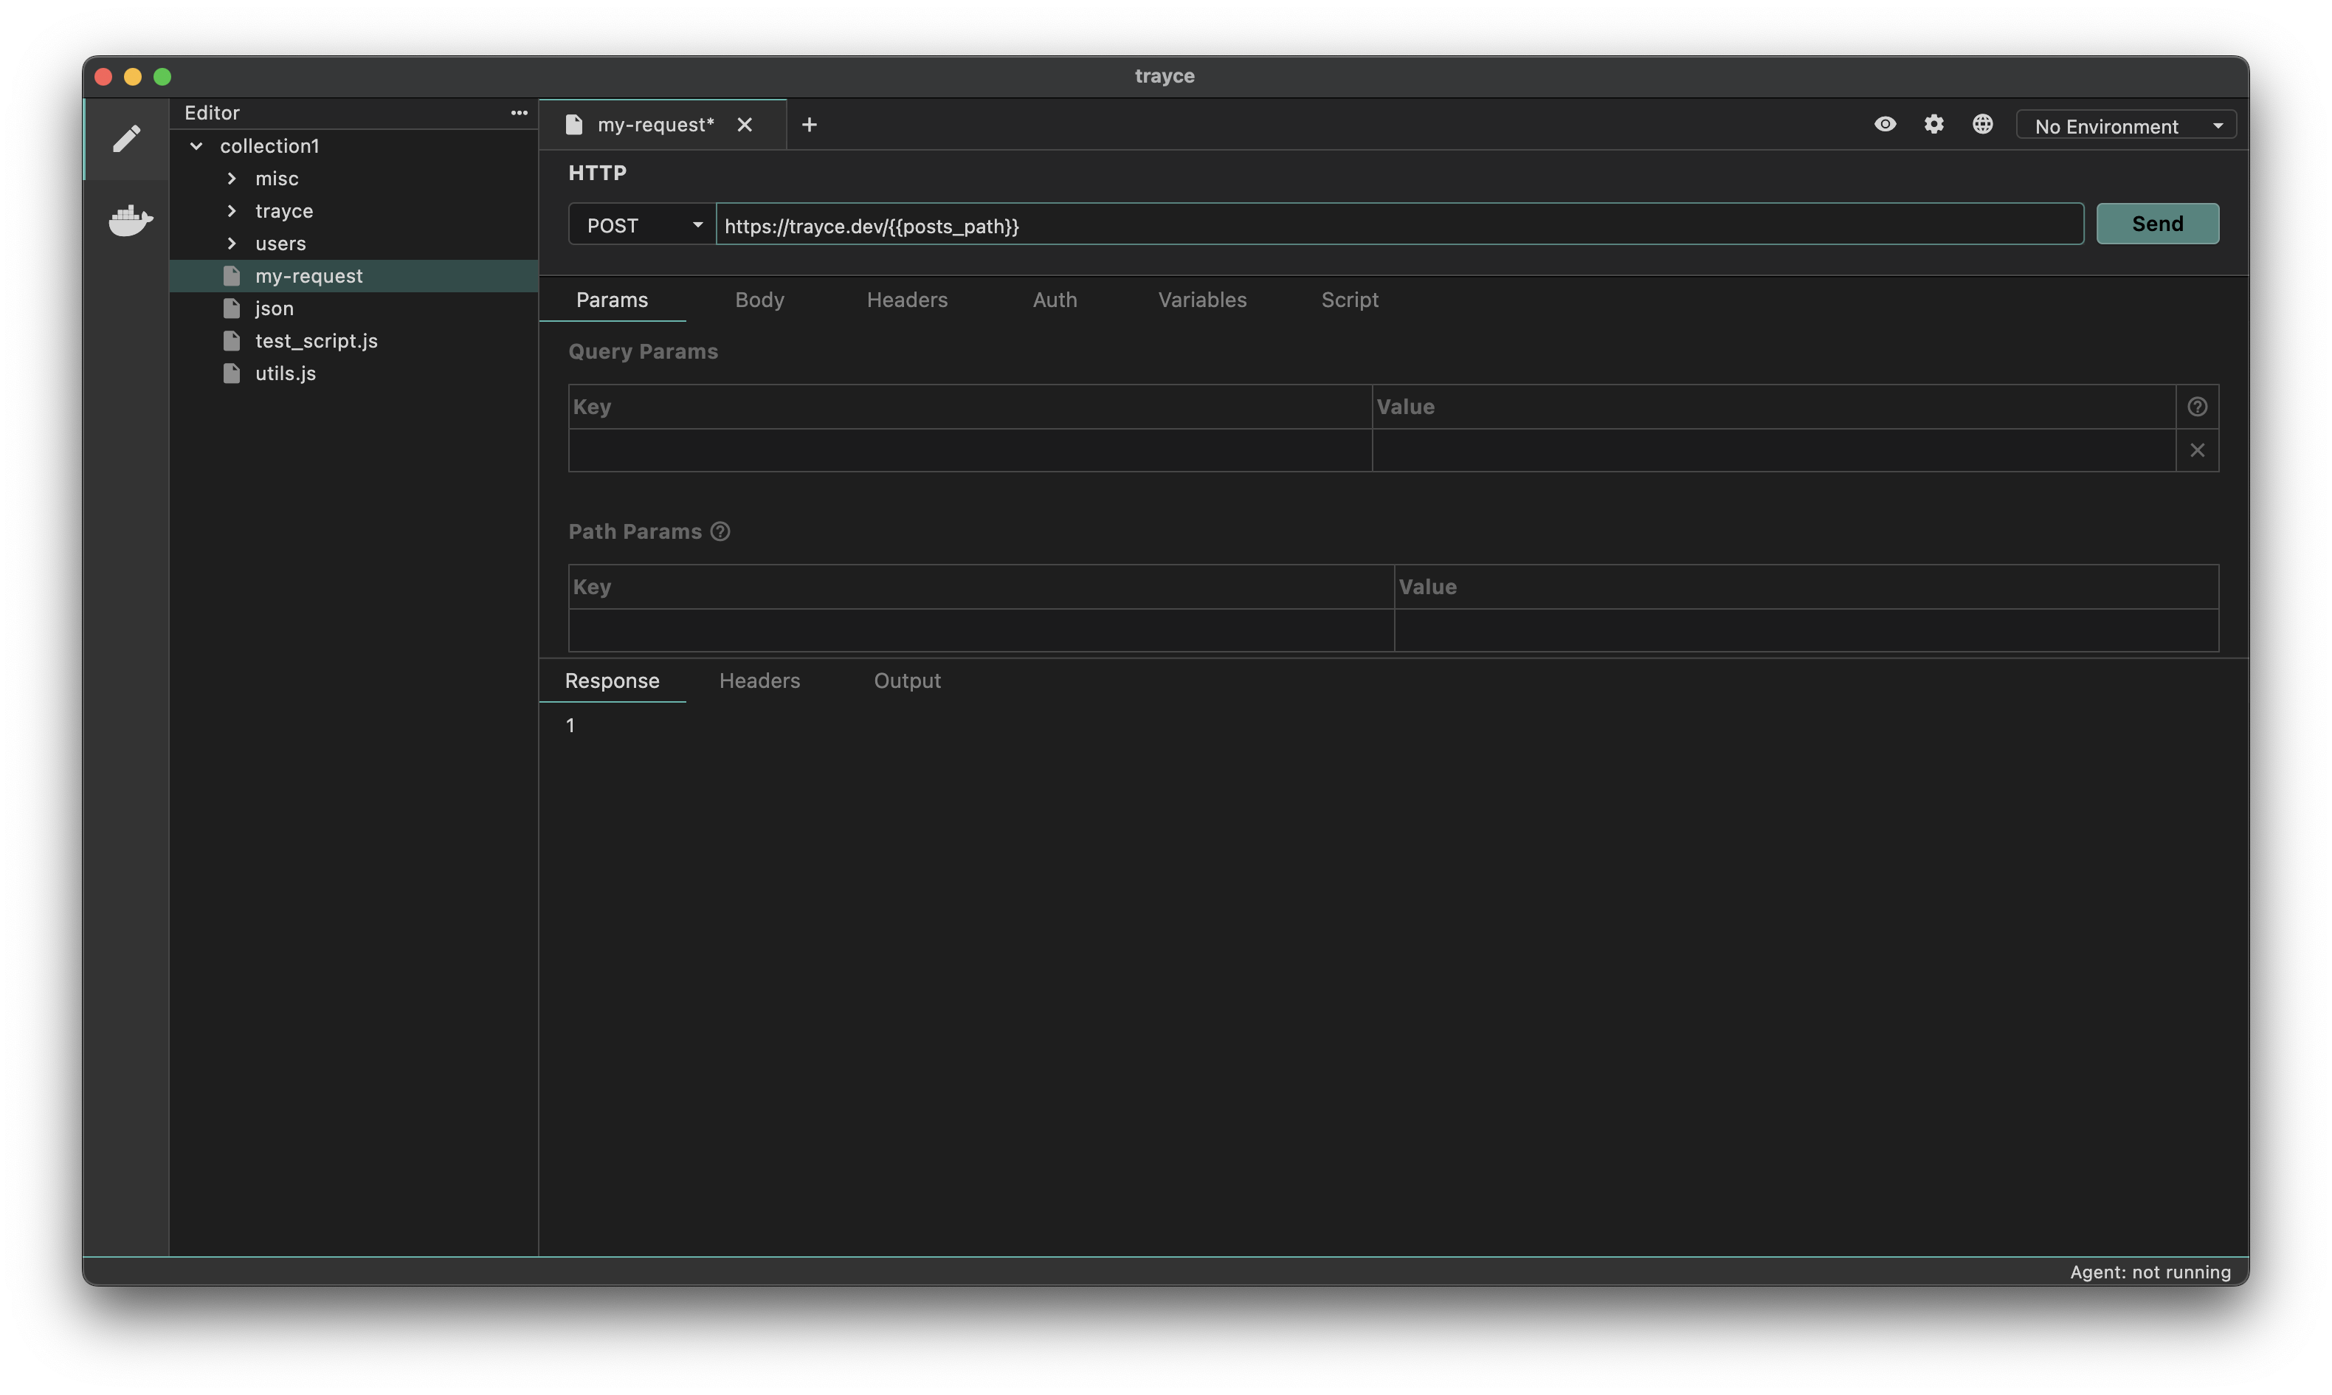Switch to the Auth tab

click(1054, 300)
